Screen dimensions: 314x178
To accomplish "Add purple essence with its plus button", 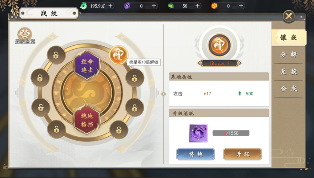I will pyautogui.click(x=154, y=6).
